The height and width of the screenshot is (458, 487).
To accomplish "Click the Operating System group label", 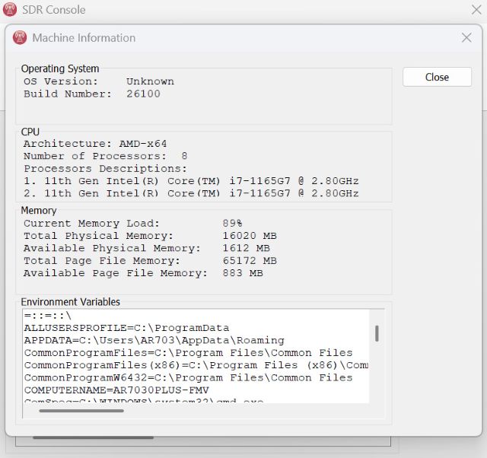I will (x=60, y=68).
